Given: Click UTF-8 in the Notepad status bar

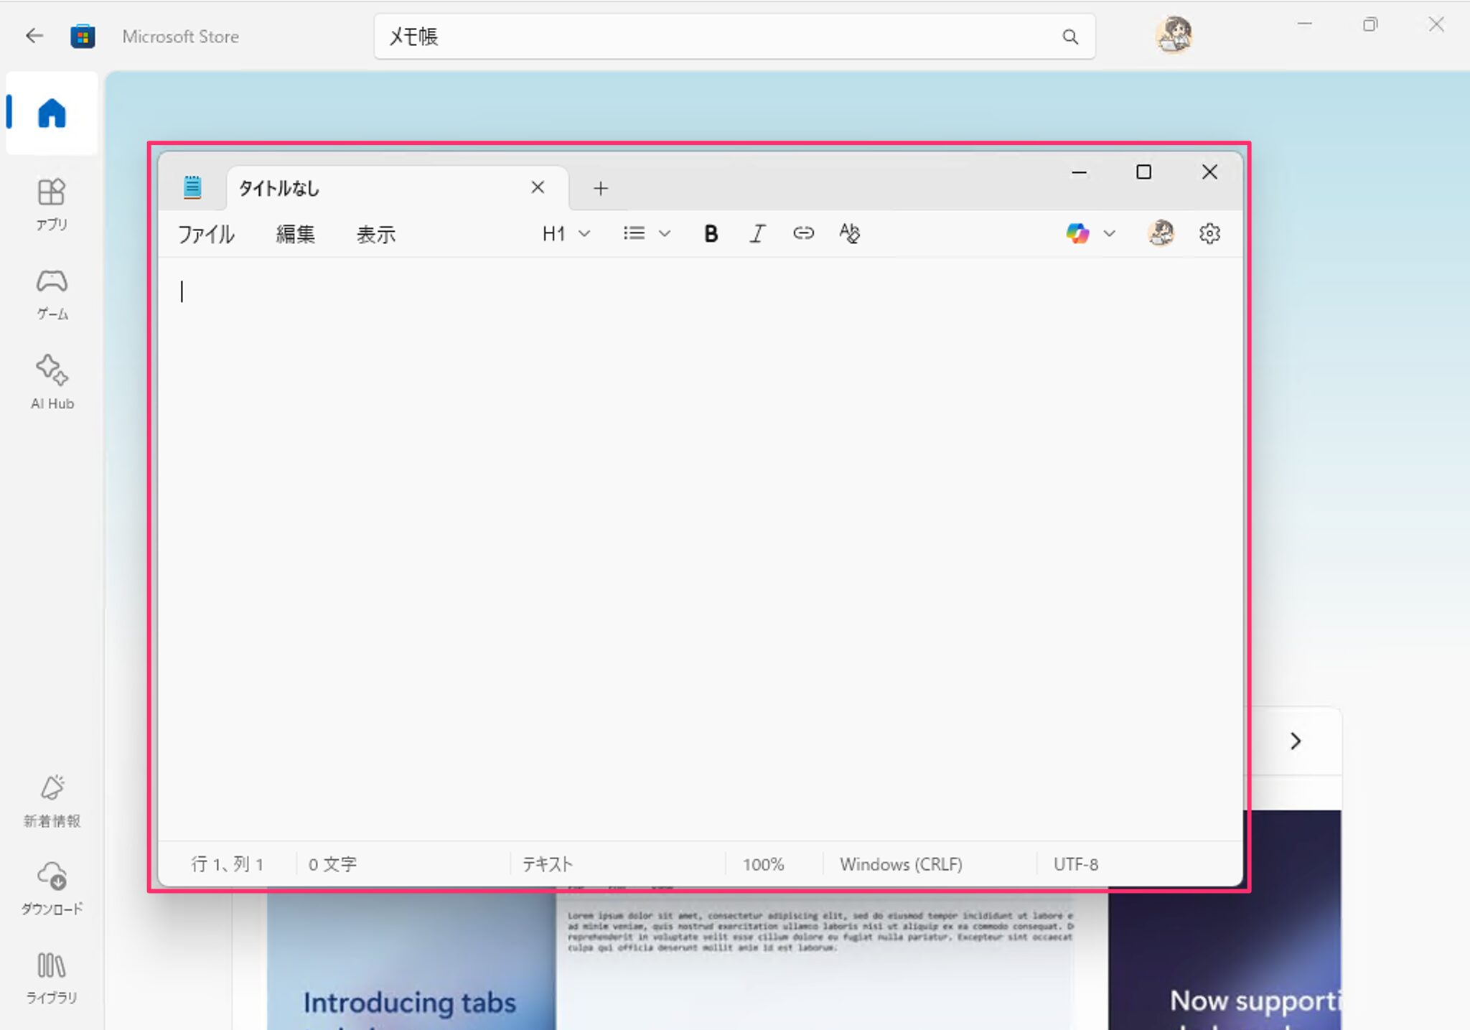Looking at the screenshot, I should click(1076, 863).
